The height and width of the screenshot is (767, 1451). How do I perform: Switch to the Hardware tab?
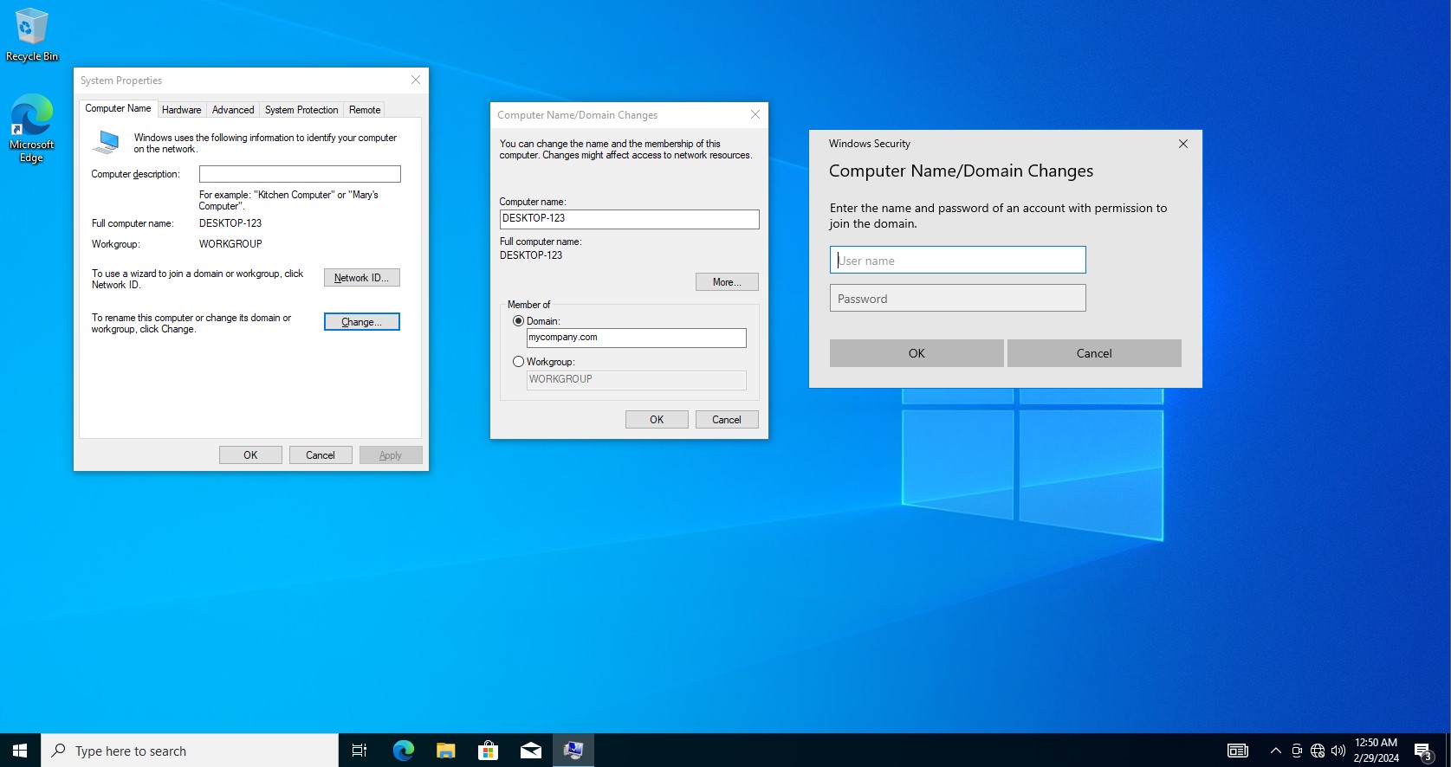coord(181,110)
